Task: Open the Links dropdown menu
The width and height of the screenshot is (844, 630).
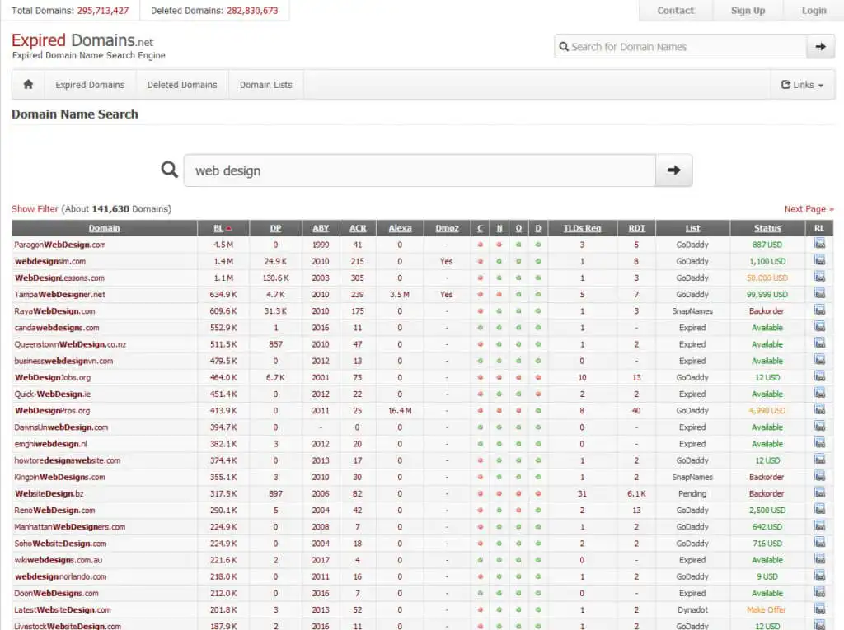Action: tap(803, 85)
